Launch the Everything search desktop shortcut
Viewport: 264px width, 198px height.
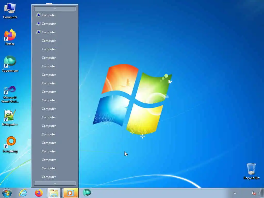click(x=10, y=144)
